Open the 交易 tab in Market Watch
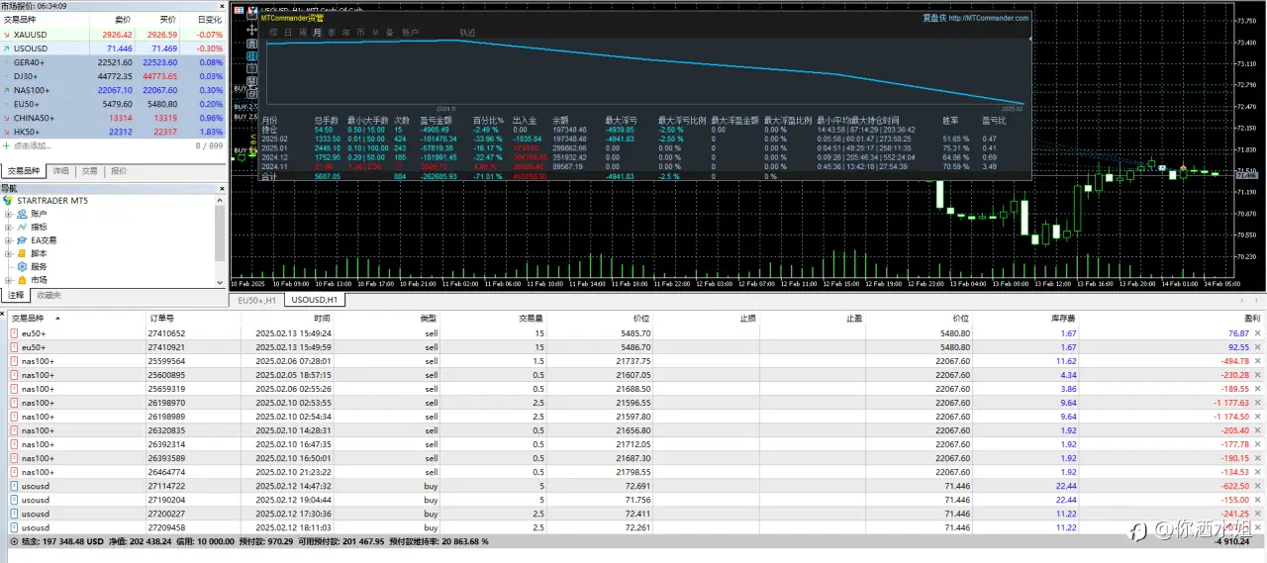This screenshot has height=563, width=1267. (x=90, y=171)
